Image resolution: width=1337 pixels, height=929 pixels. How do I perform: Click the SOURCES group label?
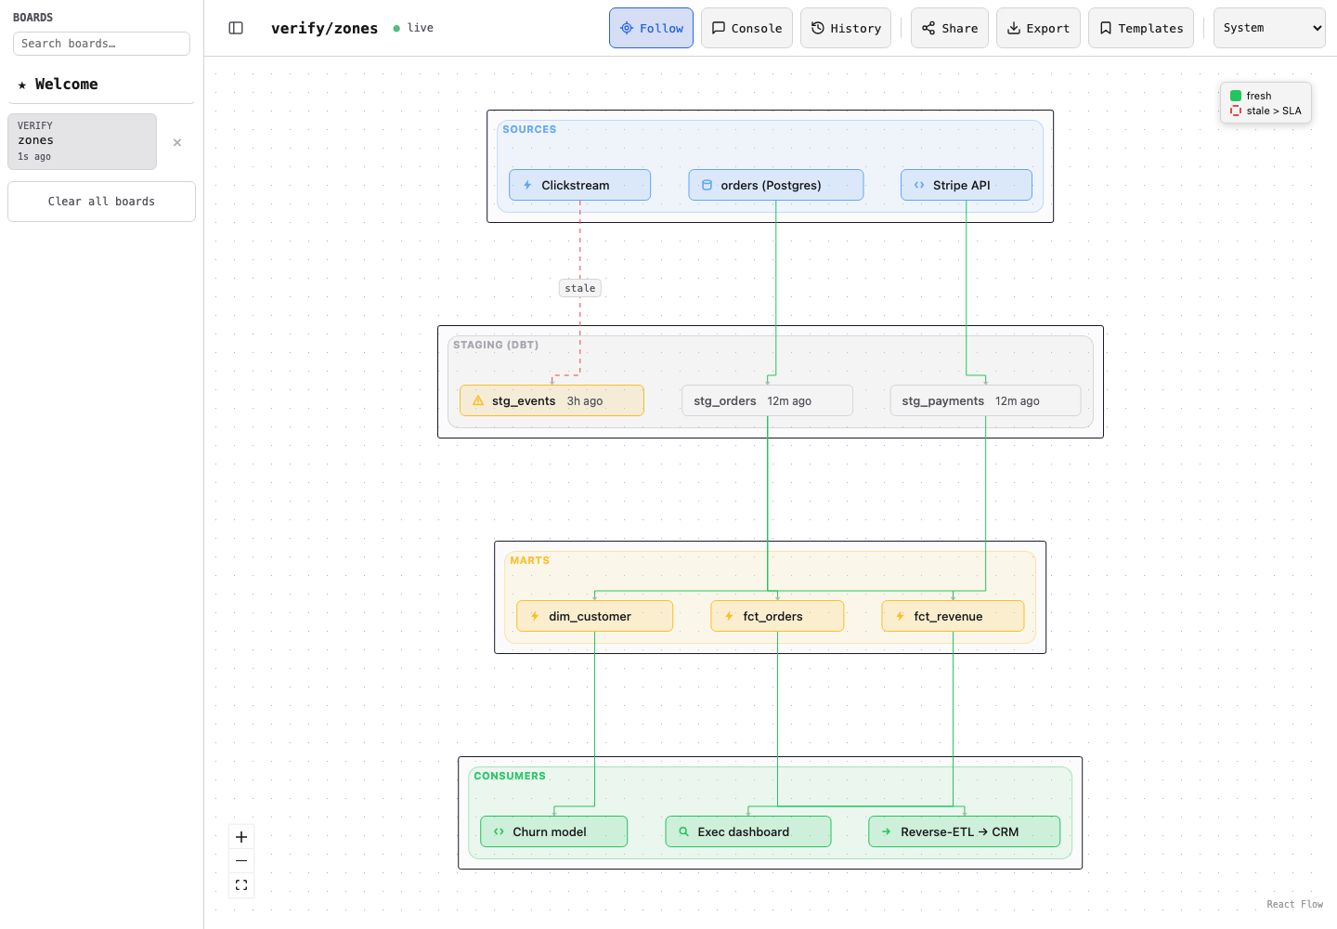[529, 129]
